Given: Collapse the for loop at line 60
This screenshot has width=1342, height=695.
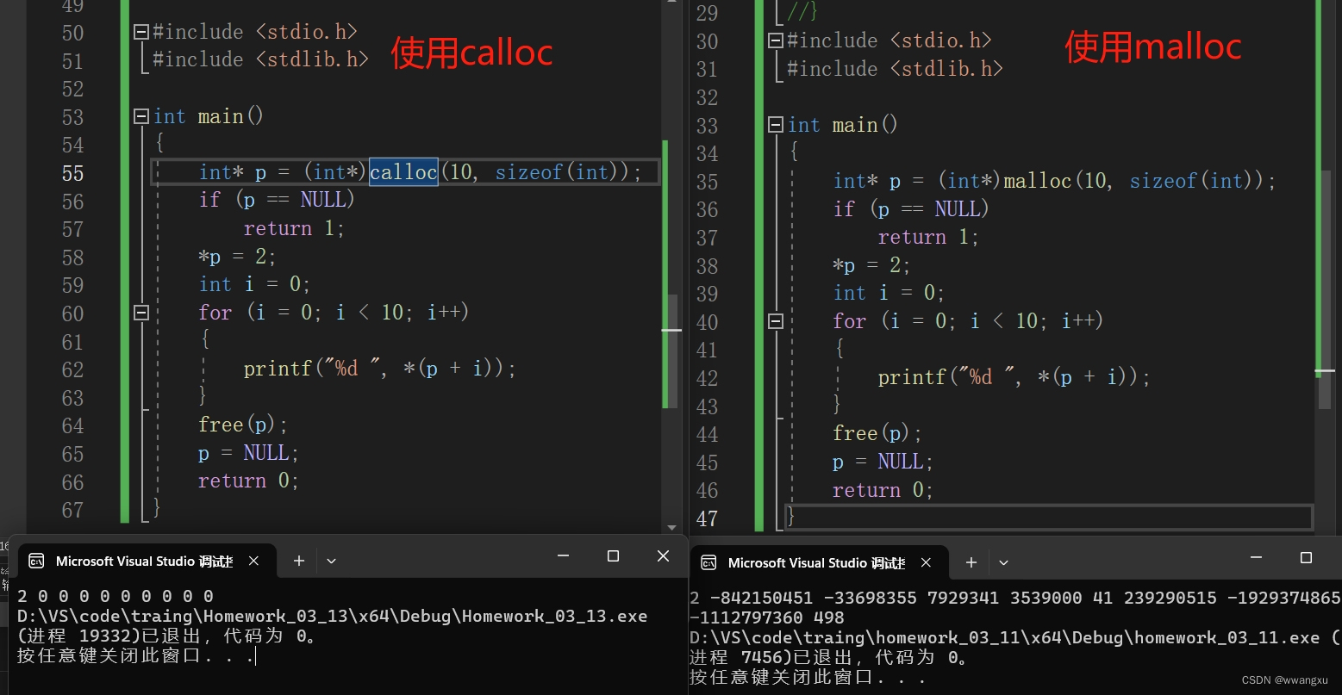Looking at the screenshot, I should point(141,313).
